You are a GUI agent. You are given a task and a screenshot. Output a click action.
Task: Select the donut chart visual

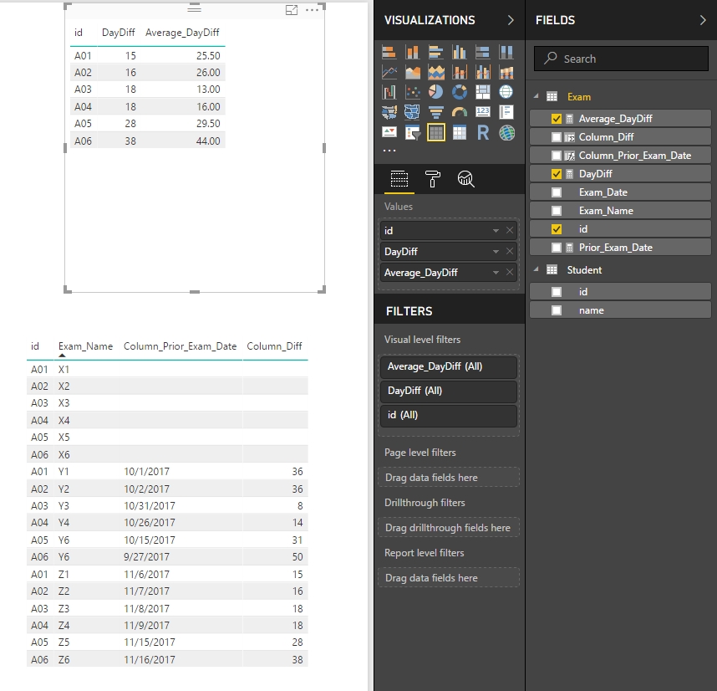point(459,92)
